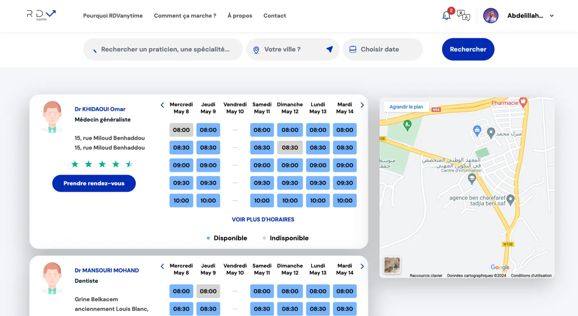Open the language translation icon
Viewport: 578px width, 316px height.
click(x=463, y=16)
